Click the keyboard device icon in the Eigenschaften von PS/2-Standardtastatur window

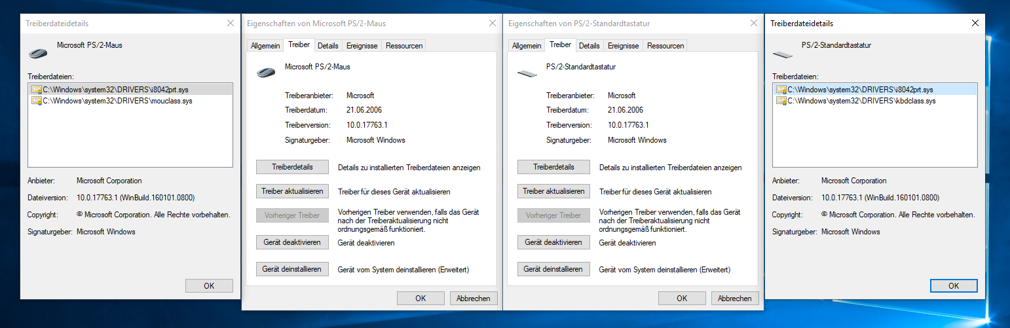(x=527, y=73)
